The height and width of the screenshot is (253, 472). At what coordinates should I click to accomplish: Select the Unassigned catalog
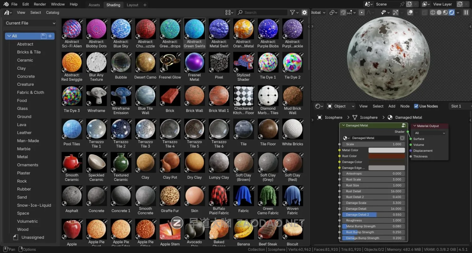pyautogui.click(x=32, y=237)
